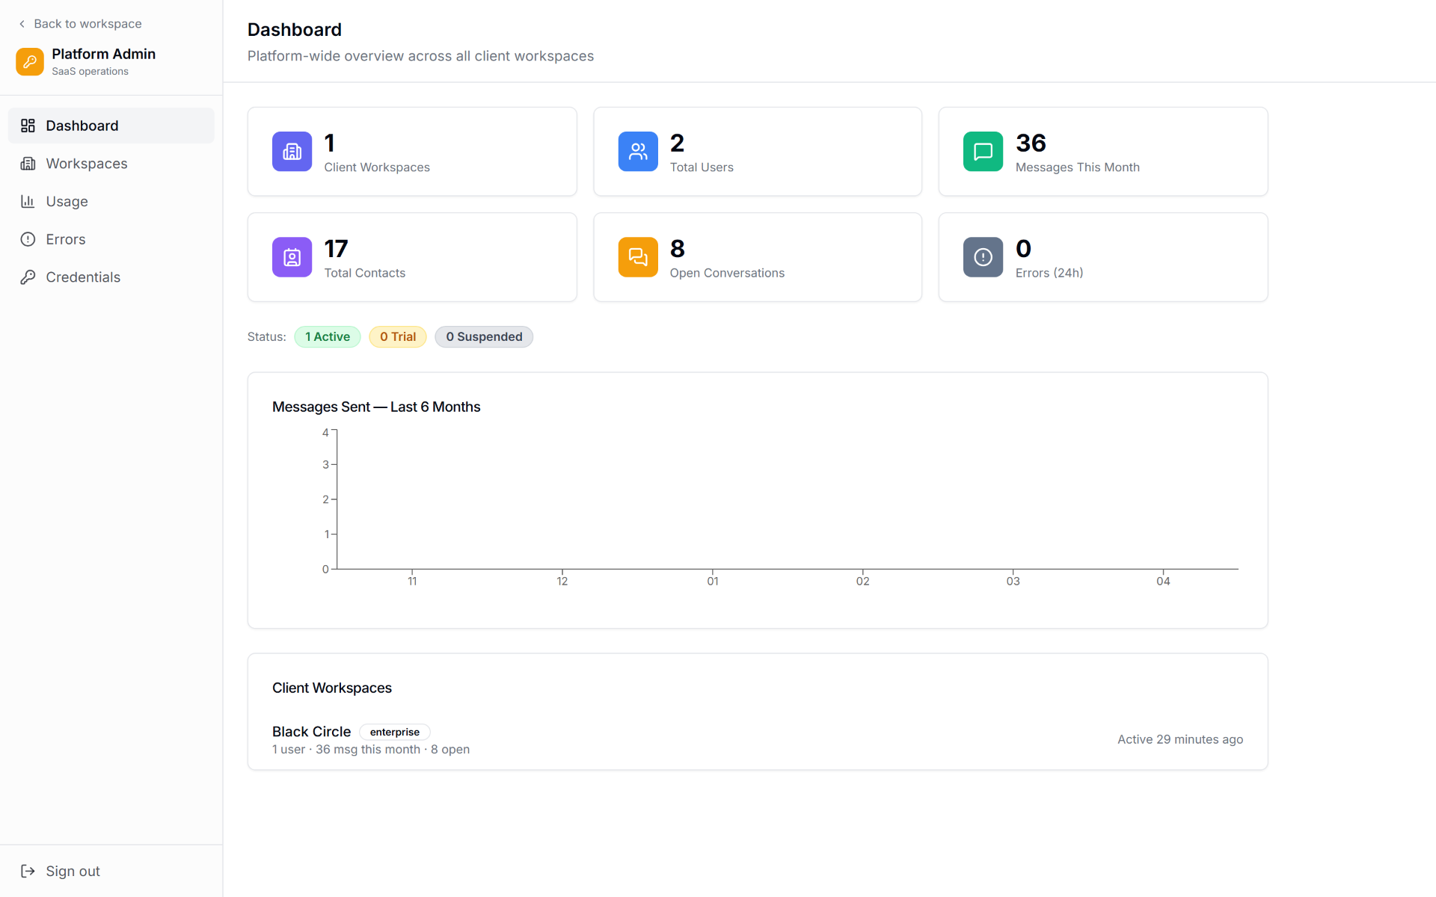This screenshot has height=897, width=1436.
Task: Click the Dashboard grid icon in sidebar
Action: (x=28, y=126)
